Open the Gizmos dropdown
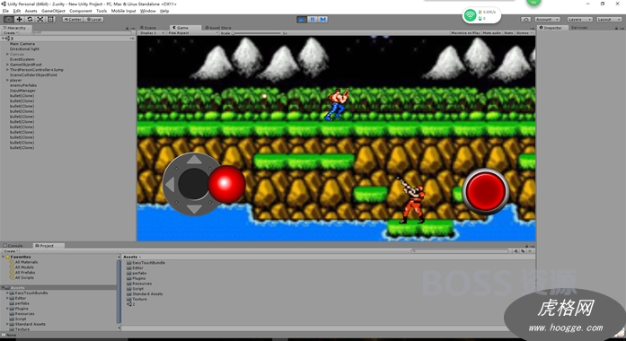 click(525, 32)
